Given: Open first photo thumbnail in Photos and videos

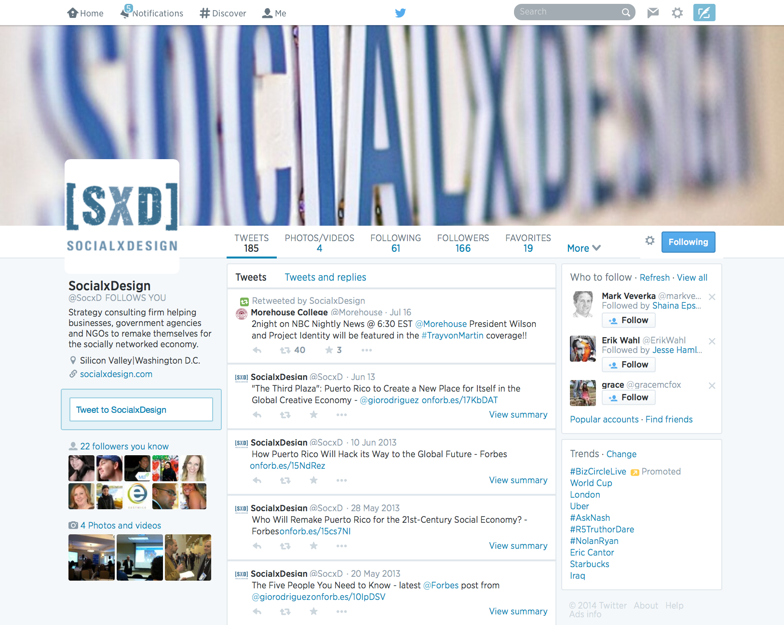Looking at the screenshot, I should (92, 557).
